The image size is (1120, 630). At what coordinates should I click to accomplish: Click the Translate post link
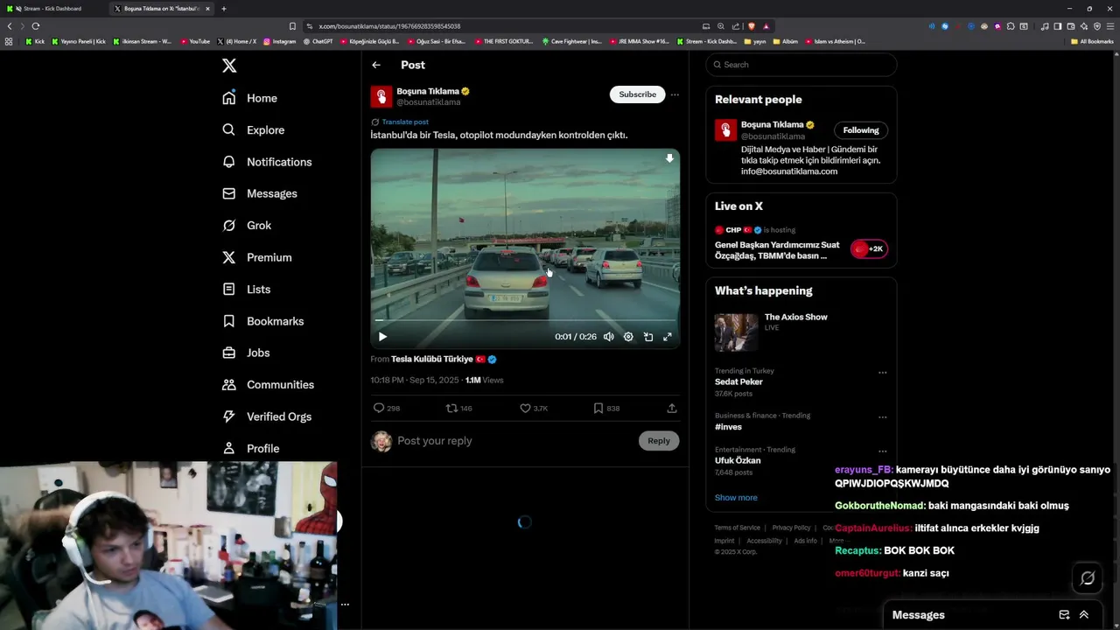click(405, 122)
